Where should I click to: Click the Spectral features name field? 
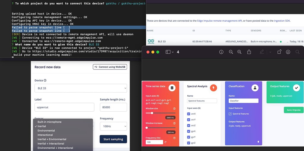[x=202, y=101]
